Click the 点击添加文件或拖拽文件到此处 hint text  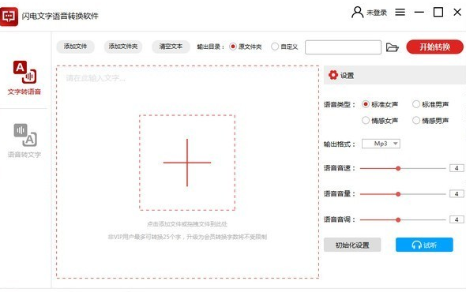(x=187, y=224)
